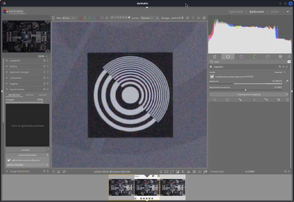Toggle second darkroom window icon

click(64, 172)
